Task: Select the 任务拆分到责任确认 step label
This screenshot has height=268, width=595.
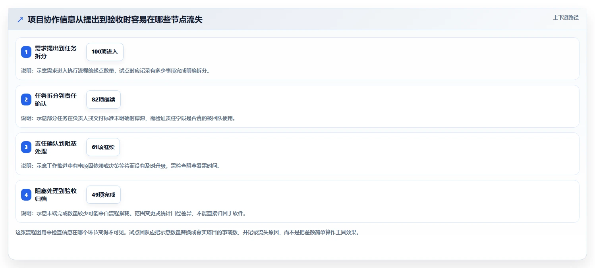Action: (x=56, y=100)
